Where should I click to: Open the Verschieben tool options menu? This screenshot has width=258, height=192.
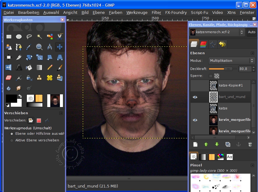point(61,113)
